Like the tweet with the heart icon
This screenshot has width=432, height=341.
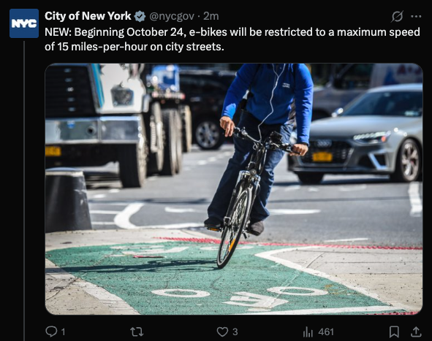coord(222,332)
